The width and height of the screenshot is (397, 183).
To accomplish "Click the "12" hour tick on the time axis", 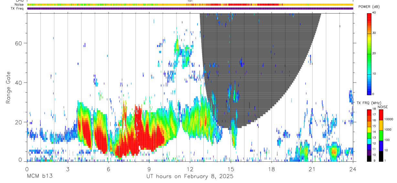I will click(190, 169).
